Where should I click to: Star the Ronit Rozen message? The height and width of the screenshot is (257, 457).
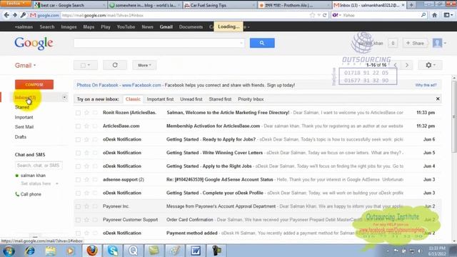pos(86,113)
